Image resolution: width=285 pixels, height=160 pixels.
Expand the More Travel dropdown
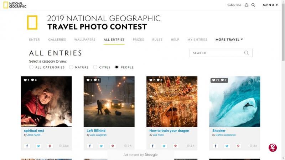click(229, 39)
